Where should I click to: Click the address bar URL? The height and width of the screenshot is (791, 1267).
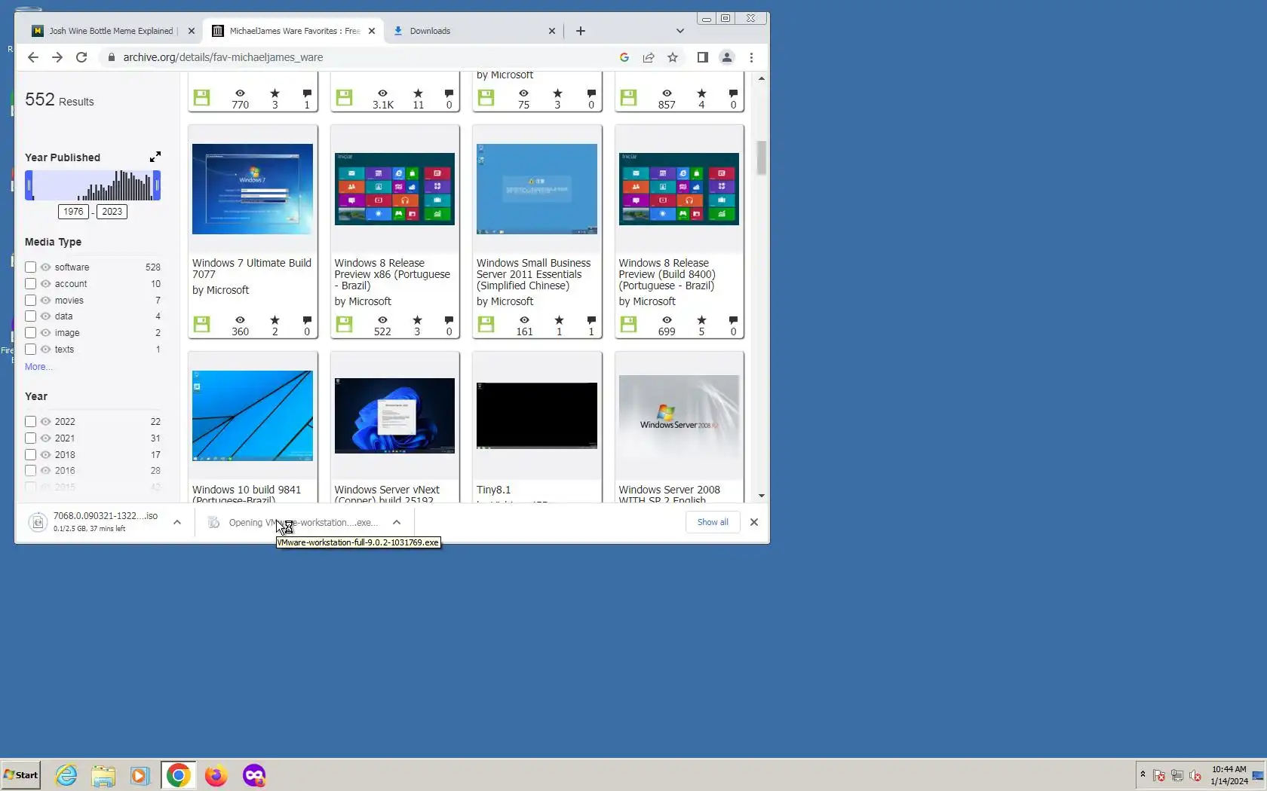point(223,57)
